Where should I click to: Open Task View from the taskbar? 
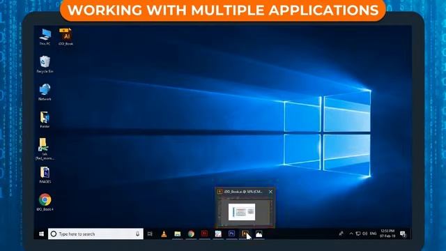click(x=150, y=234)
